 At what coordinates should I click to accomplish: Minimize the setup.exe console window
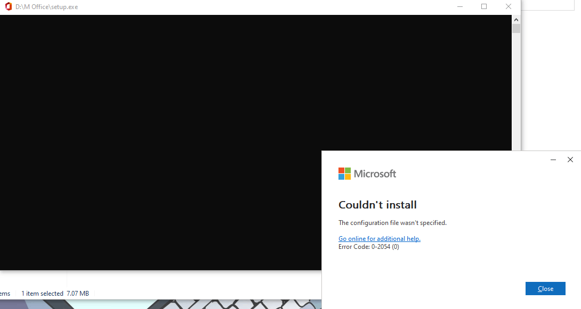(460, 7)
